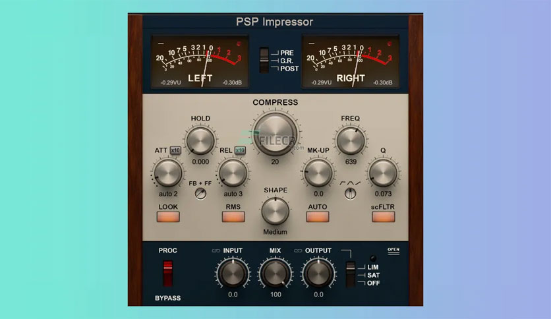Click the RIGHT meter clip indicator
This screenshot has width=551, height=319.
click(390, 44)
